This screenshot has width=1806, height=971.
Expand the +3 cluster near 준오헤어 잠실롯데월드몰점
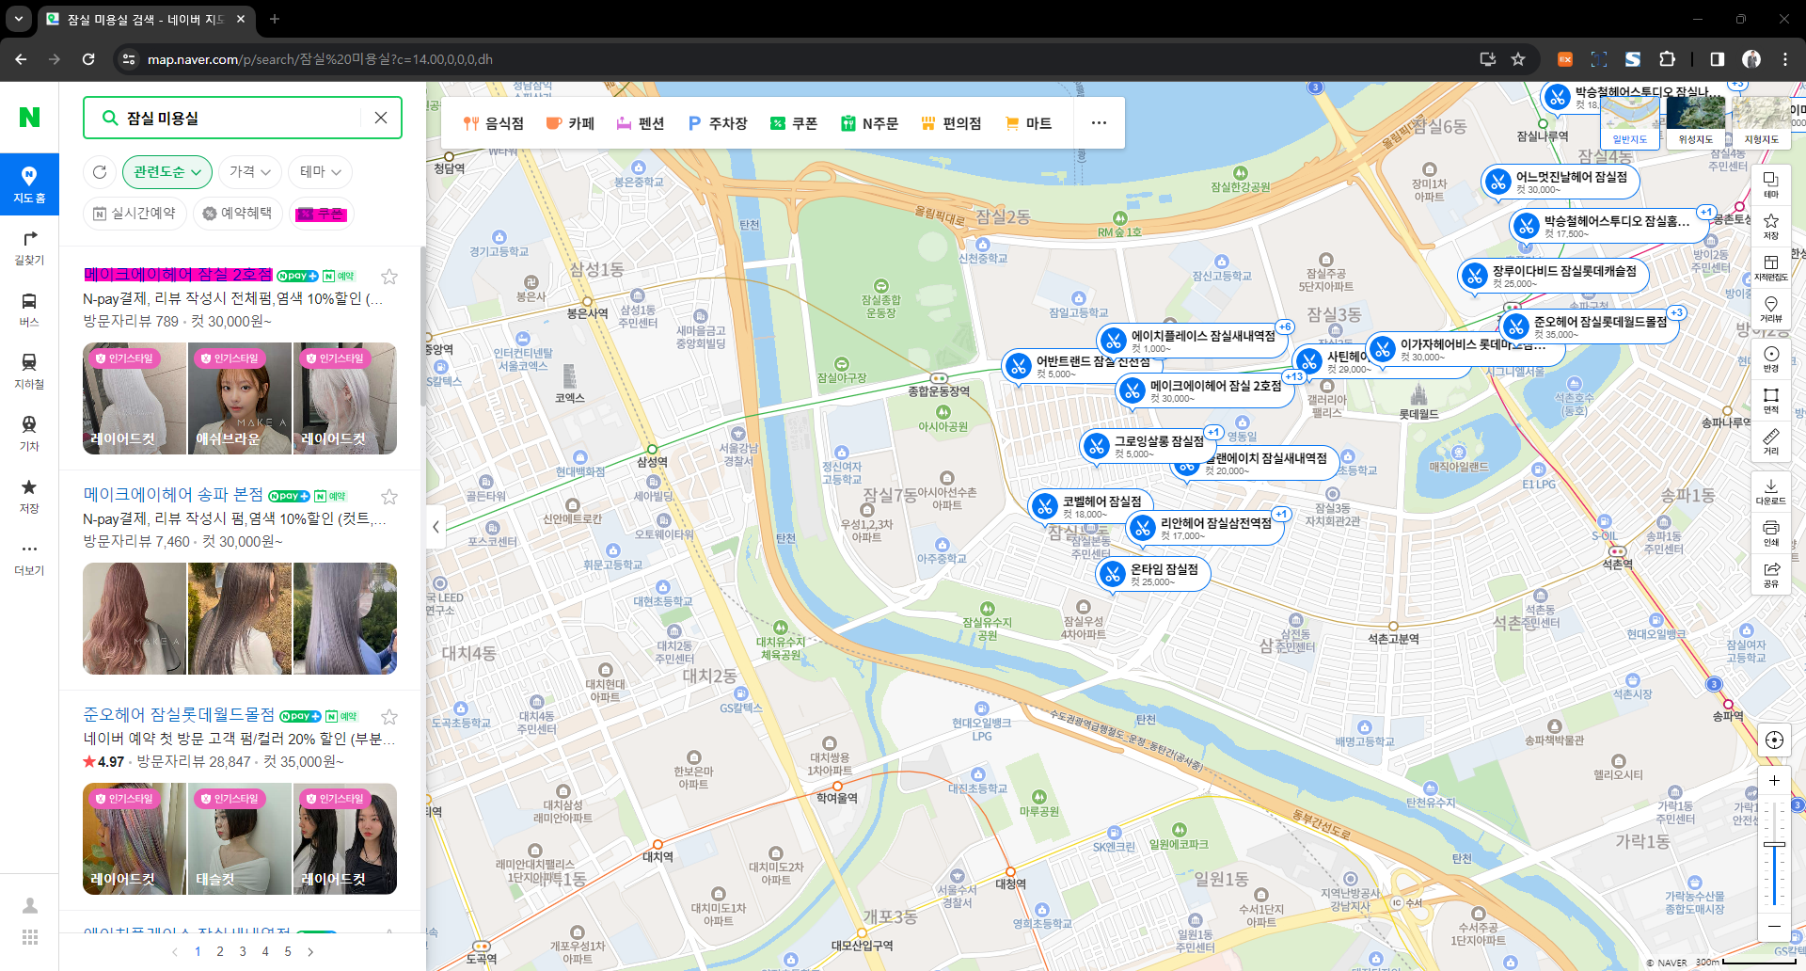[x=1676, y=313]
